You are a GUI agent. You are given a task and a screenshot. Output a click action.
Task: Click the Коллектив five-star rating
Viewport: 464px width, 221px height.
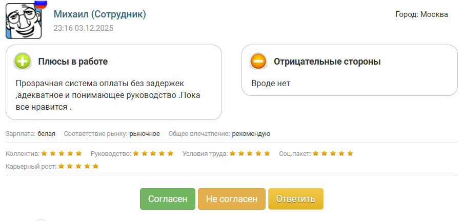[x=62, y=153]
